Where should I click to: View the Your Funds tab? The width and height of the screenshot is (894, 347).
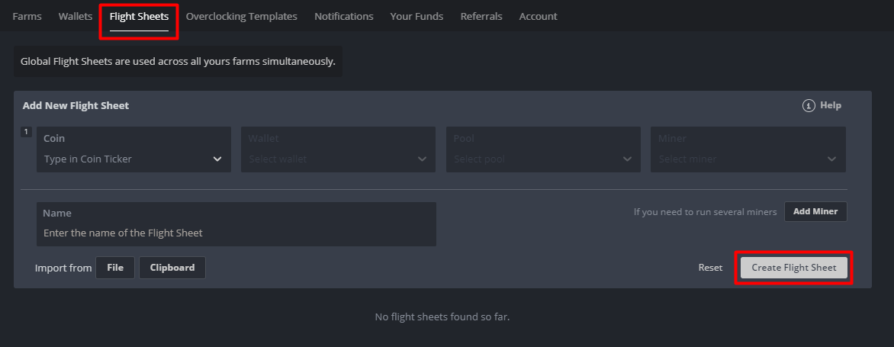[x=416, y=16]
